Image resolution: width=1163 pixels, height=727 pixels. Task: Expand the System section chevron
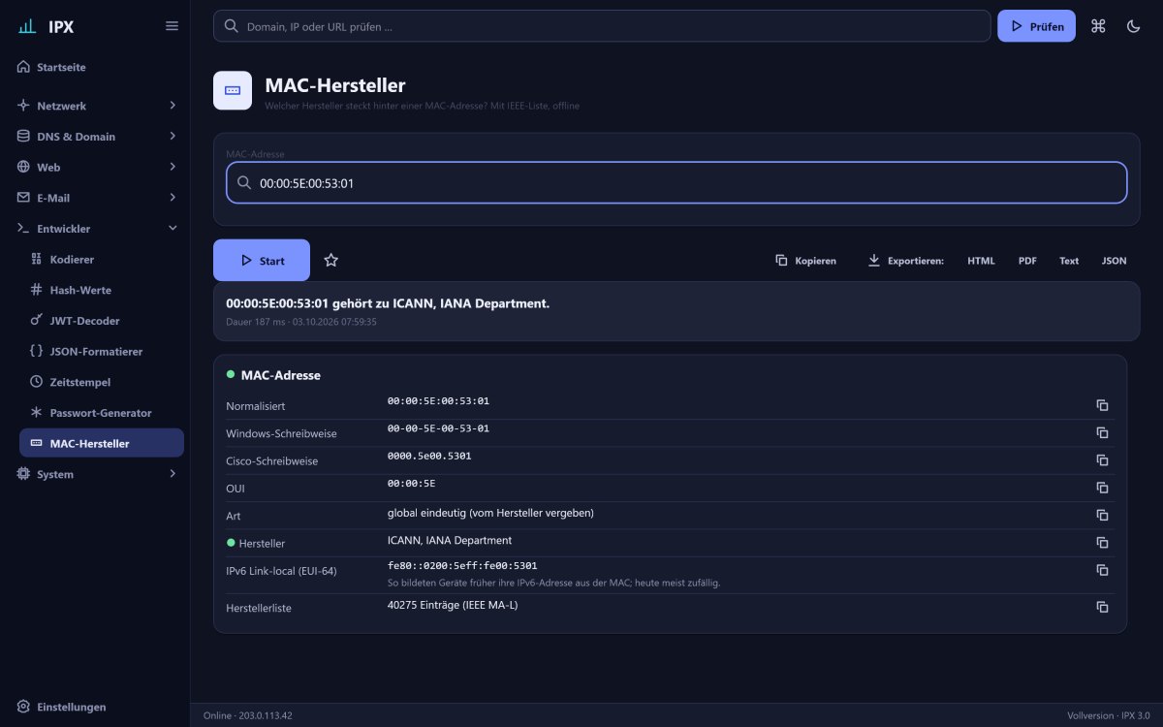(x=173, y=474)
